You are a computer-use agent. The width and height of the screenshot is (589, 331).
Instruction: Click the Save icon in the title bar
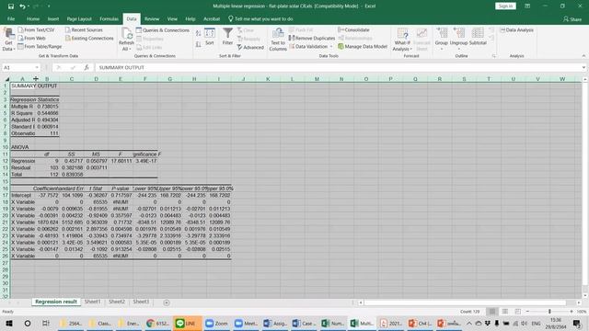pos(11,6)
